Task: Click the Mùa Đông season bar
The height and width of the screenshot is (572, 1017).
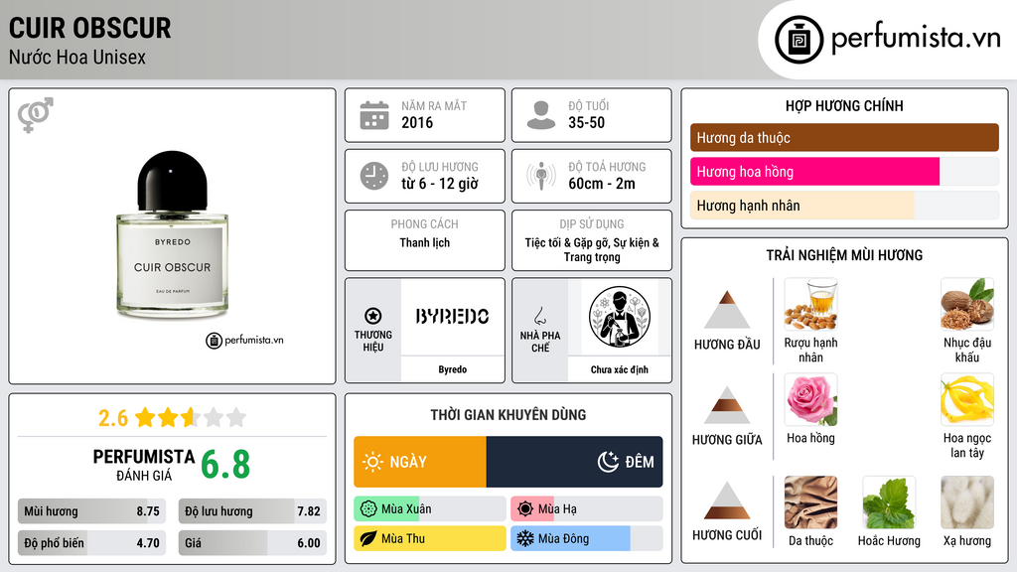Action: 586,538
